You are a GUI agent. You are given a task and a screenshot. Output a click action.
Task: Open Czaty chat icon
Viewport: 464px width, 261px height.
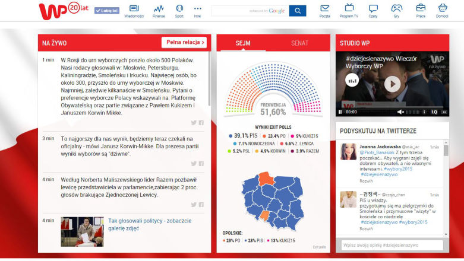pos(373,11)
